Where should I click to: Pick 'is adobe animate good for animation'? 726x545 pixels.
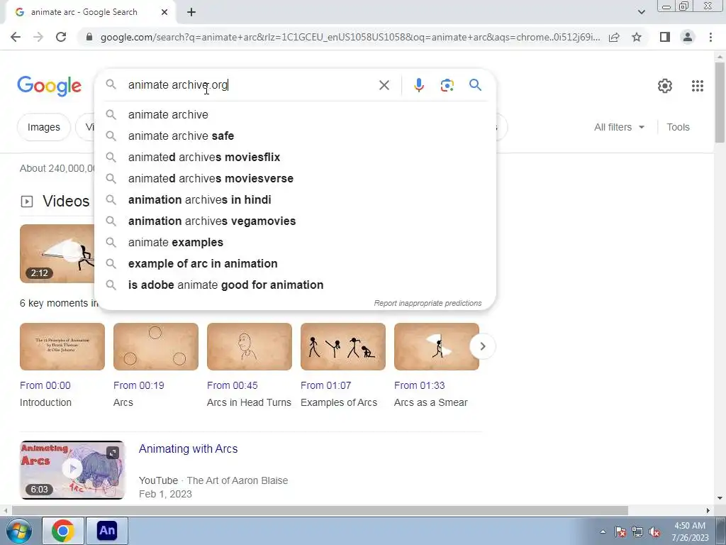click(x=295, y=285)
